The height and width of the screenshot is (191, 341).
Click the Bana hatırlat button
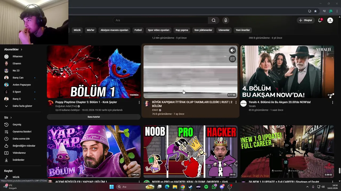point(94,117)
